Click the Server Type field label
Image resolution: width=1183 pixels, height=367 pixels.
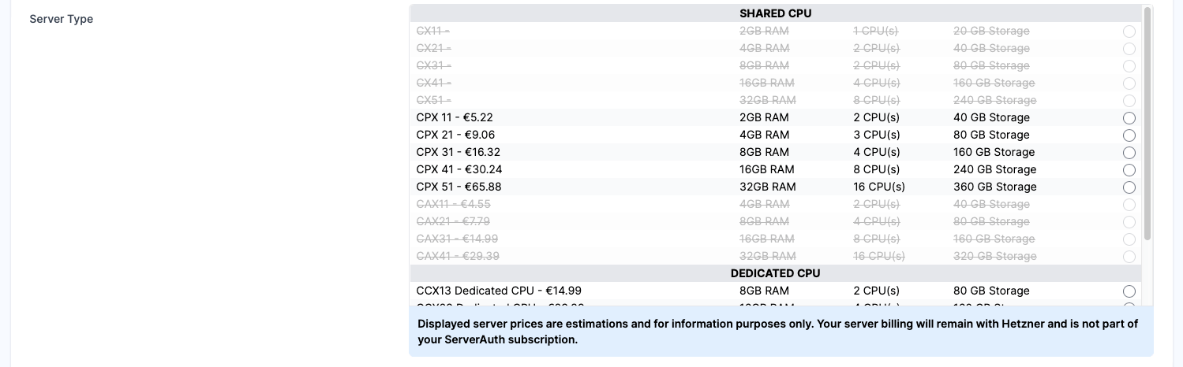[x=62, y=19]
